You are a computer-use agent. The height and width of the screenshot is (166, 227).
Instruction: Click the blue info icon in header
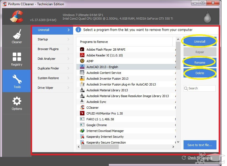78,30
